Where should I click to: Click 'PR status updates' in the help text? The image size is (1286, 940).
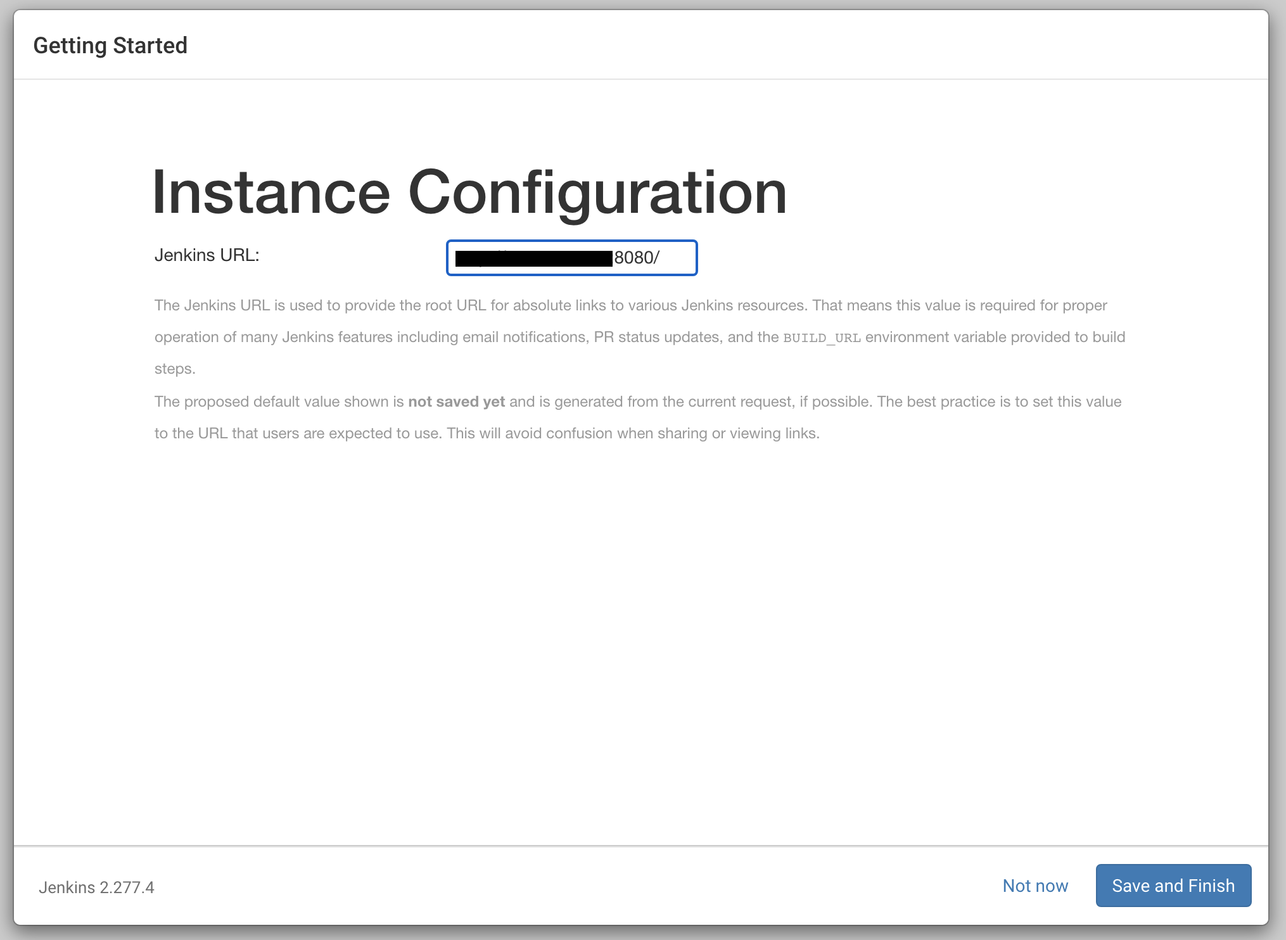point(656,337)
